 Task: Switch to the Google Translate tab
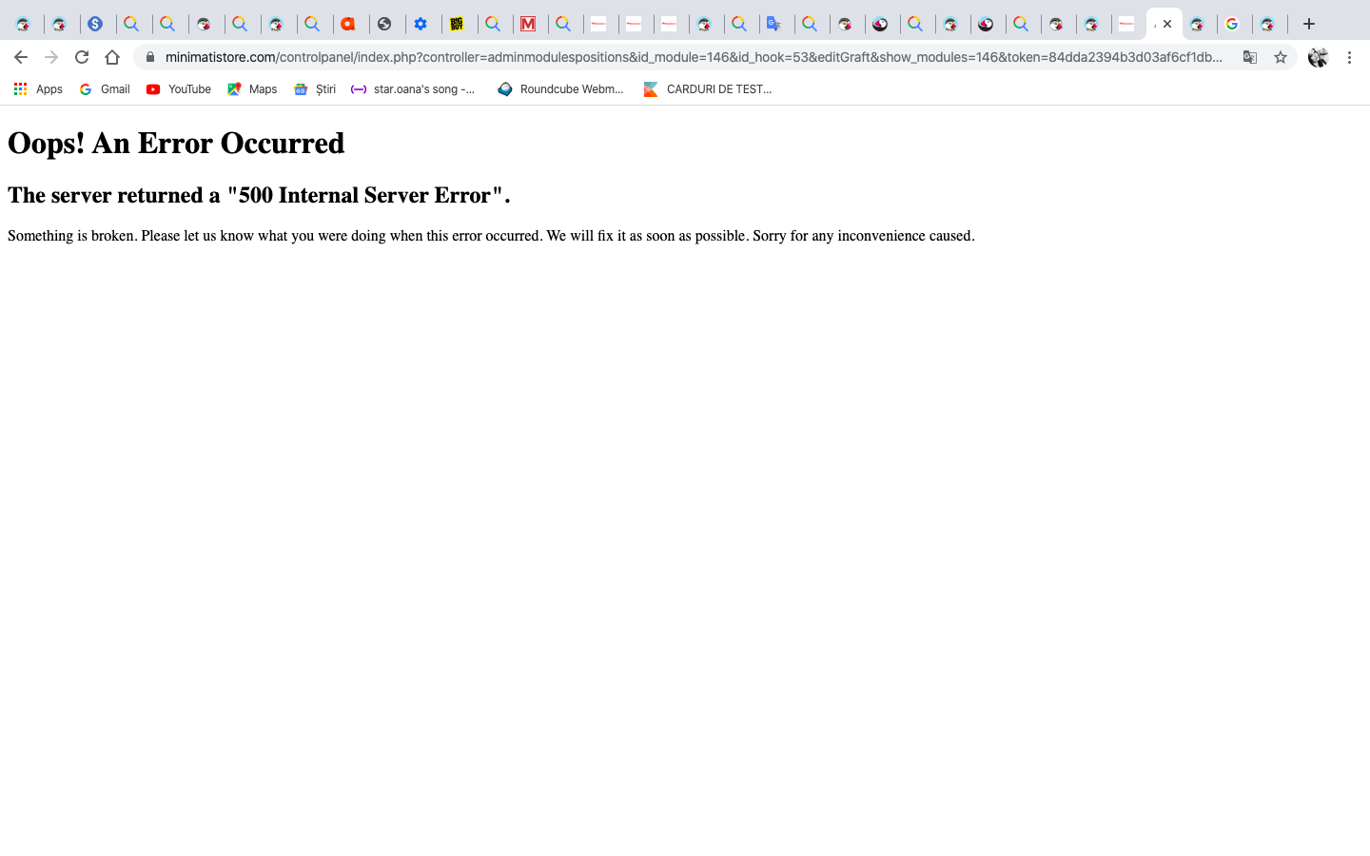[x=774, y=24]
